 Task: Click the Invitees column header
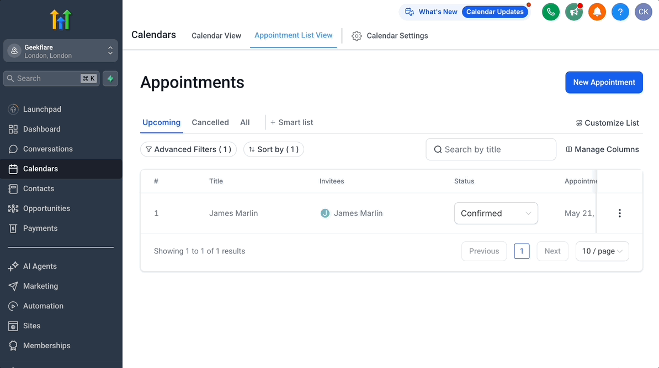pos(332,181)
